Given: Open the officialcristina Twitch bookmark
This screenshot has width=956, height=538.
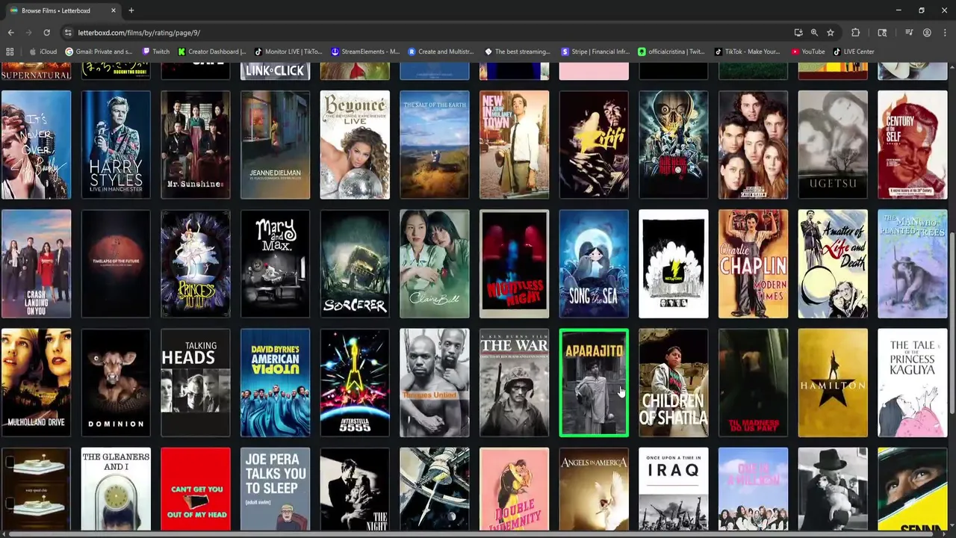Looking at the screenshot, I should [671, 52].
